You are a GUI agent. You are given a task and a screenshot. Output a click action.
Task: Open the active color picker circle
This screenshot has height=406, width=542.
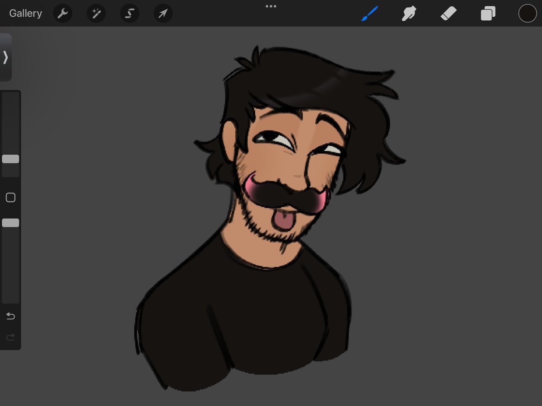[527, 14]
